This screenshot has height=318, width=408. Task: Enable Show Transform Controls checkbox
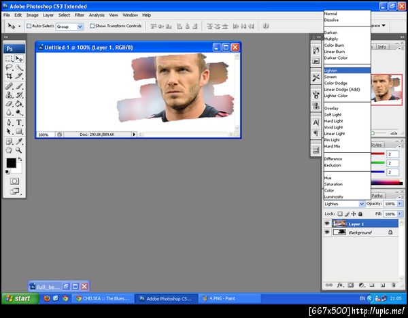(x=92, y=26)
